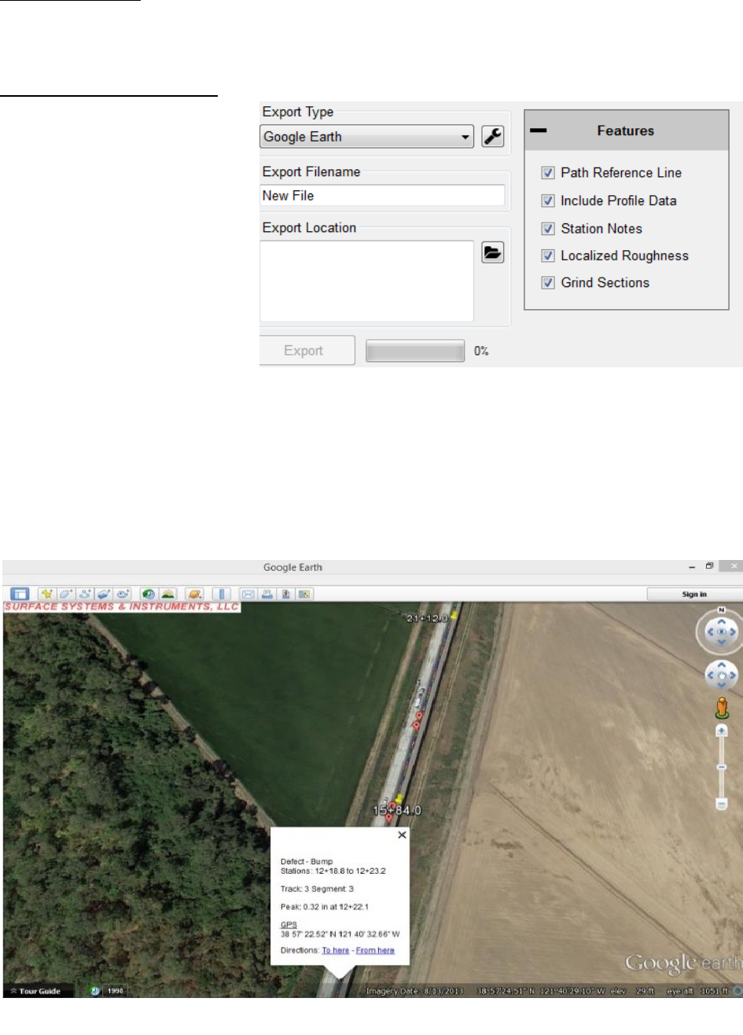
Task: Click the Features panel header
Action: click(x=627, y=131)
